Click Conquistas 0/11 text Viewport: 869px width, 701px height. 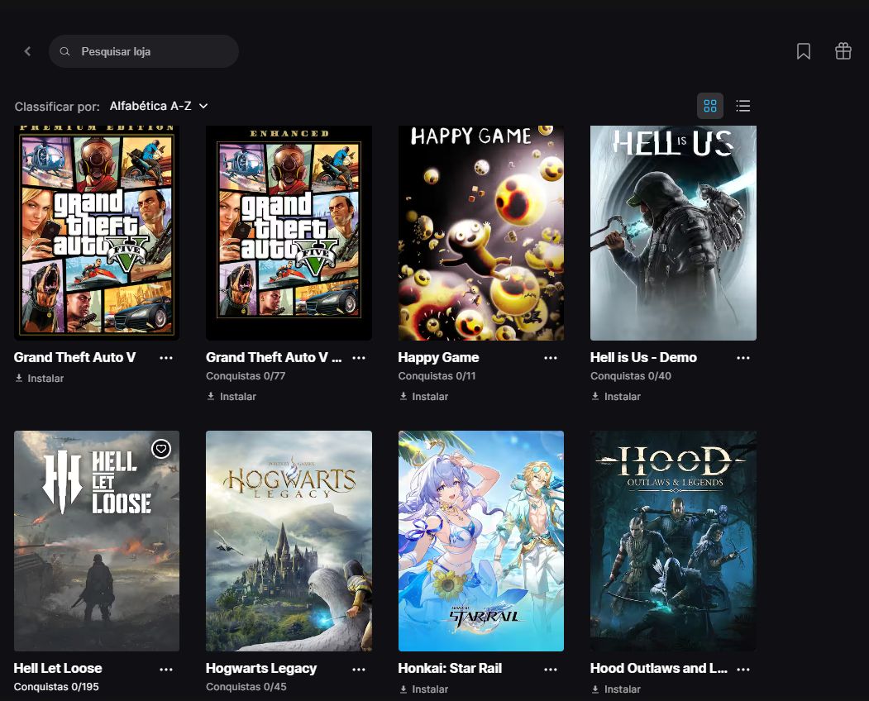click(437, 376)
